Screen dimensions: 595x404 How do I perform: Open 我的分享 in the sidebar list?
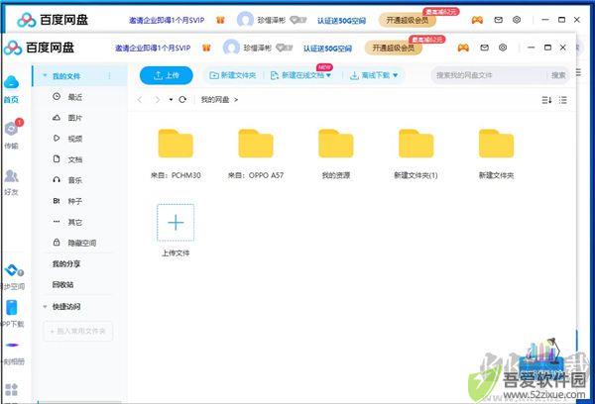pyautogui.click(x=66, y=263)
